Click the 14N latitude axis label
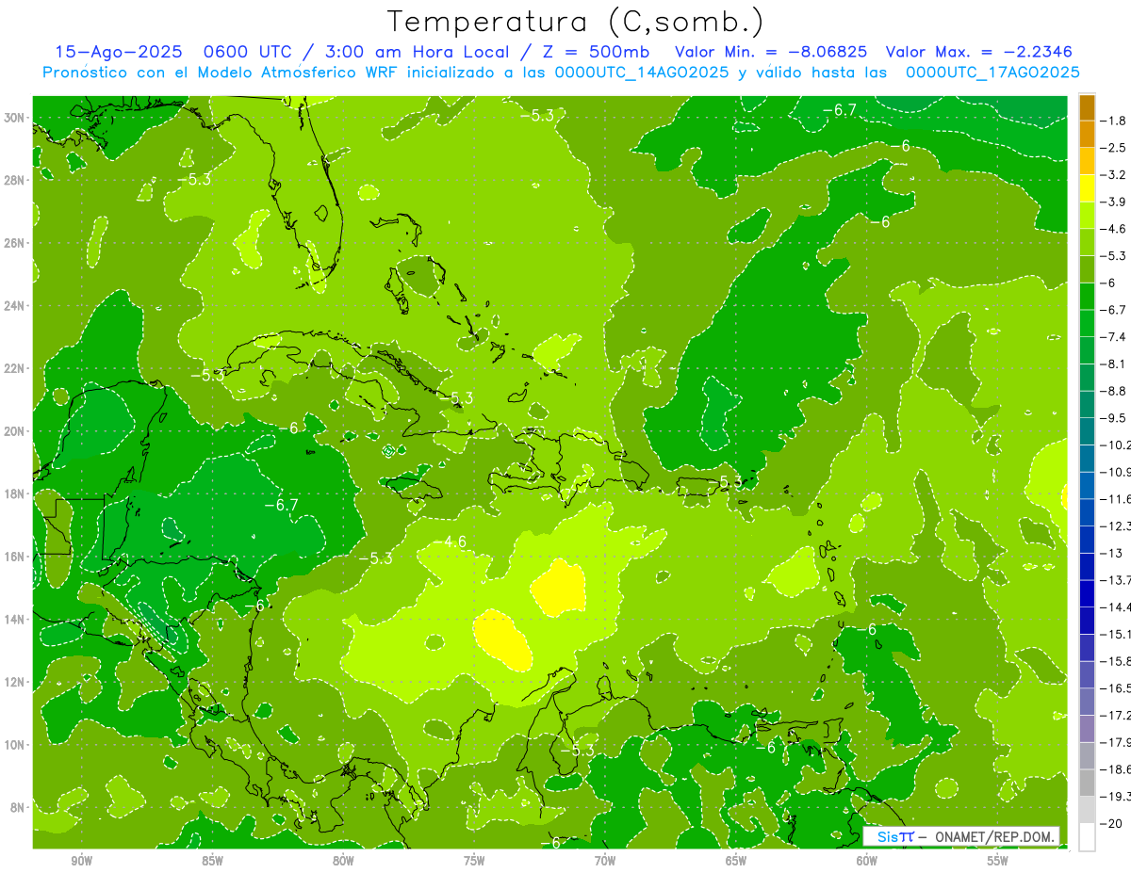The width and height of the screenshot is (1131, 873). [16, 619]
